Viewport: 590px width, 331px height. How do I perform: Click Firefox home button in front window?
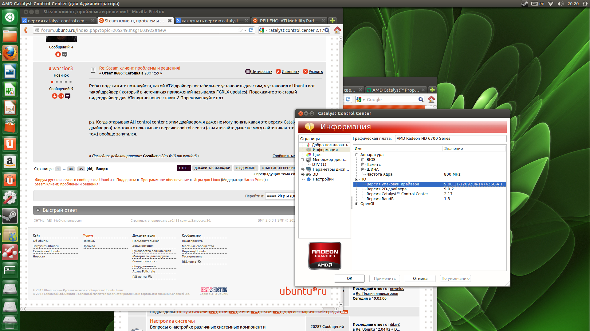tap(337, 30)
